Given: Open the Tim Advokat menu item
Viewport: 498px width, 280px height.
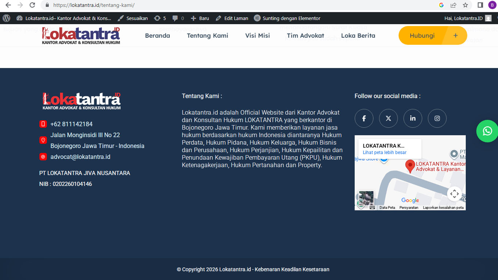Looking at the screenshot, I should click(x=305, y=36).
